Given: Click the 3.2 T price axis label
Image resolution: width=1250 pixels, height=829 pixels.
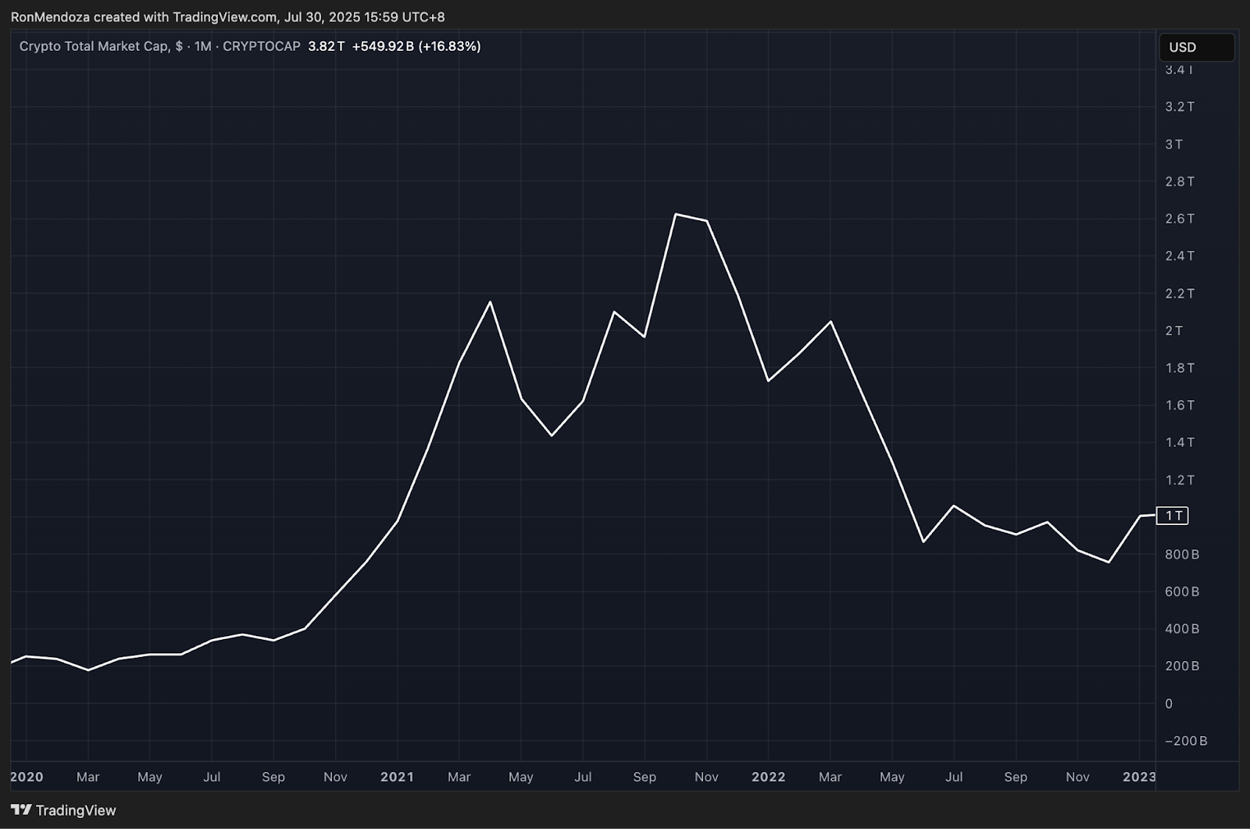Looking at the screenshot, I should pyautogui.click(x=1180, y=106).
